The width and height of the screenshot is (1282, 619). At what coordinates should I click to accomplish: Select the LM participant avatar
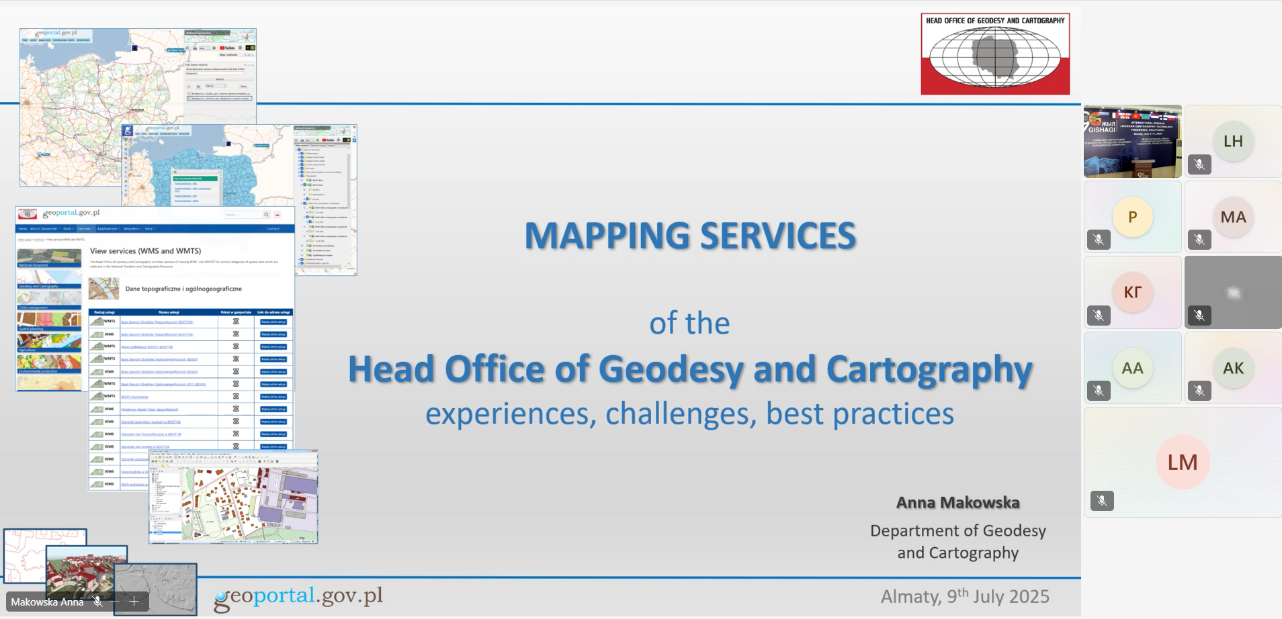point(1183,463)
